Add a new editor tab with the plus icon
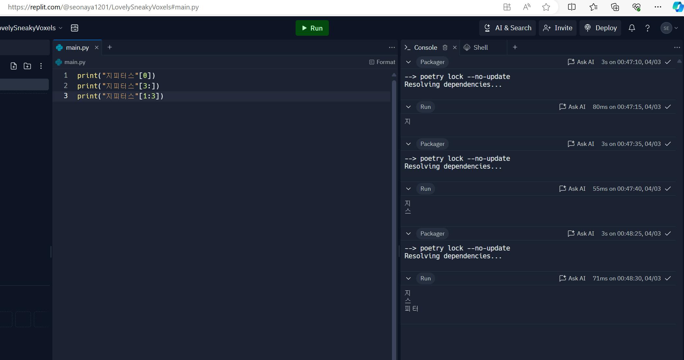684x360 pixels. 110,47
